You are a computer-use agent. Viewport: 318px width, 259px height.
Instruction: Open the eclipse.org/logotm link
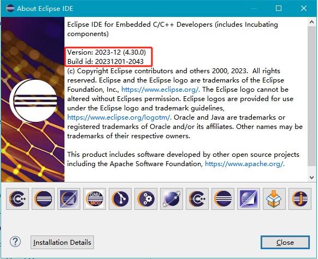point(119,117)
